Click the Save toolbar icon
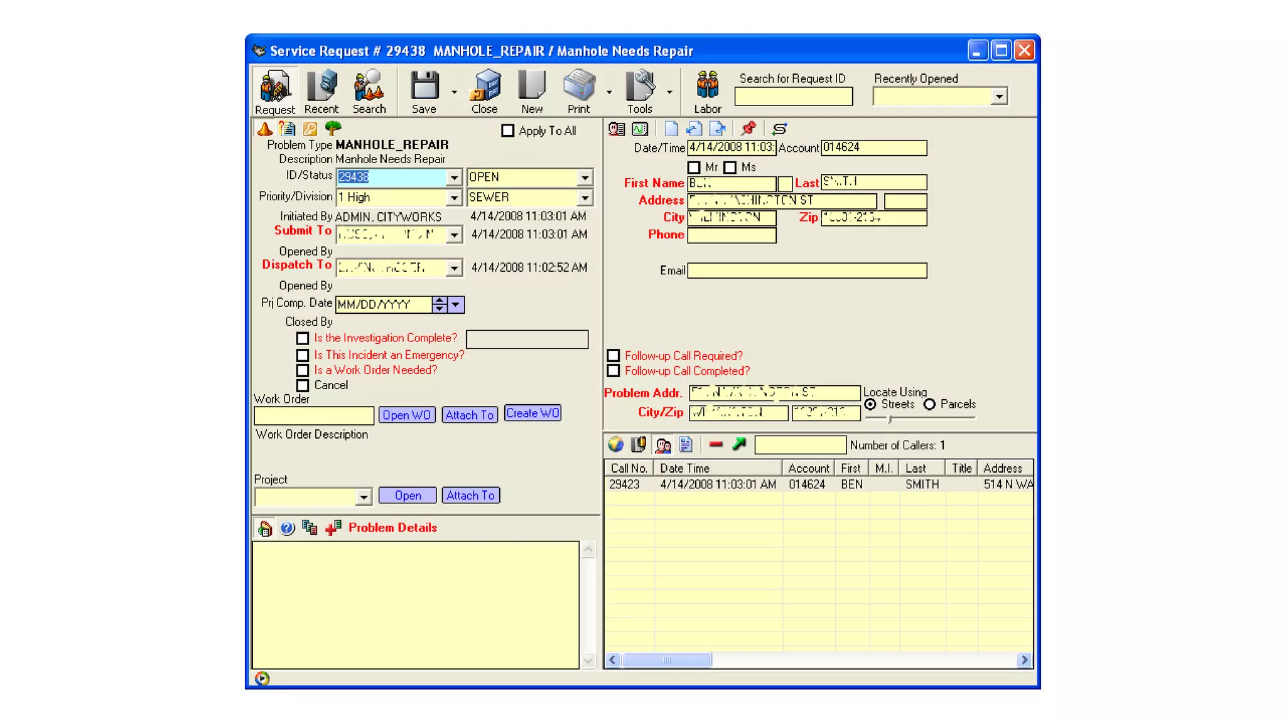Viewport: 1286px width, 723px height. (x=424, y=87)
